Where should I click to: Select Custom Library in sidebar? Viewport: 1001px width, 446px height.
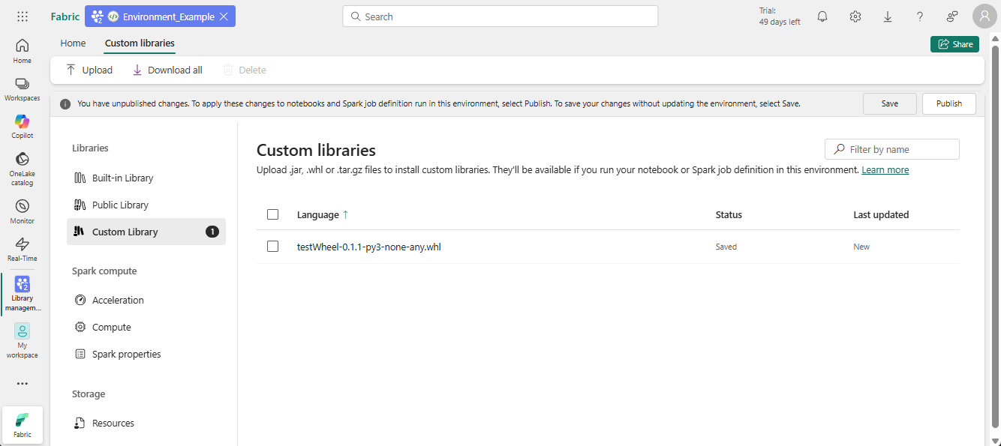pos(146,232)
